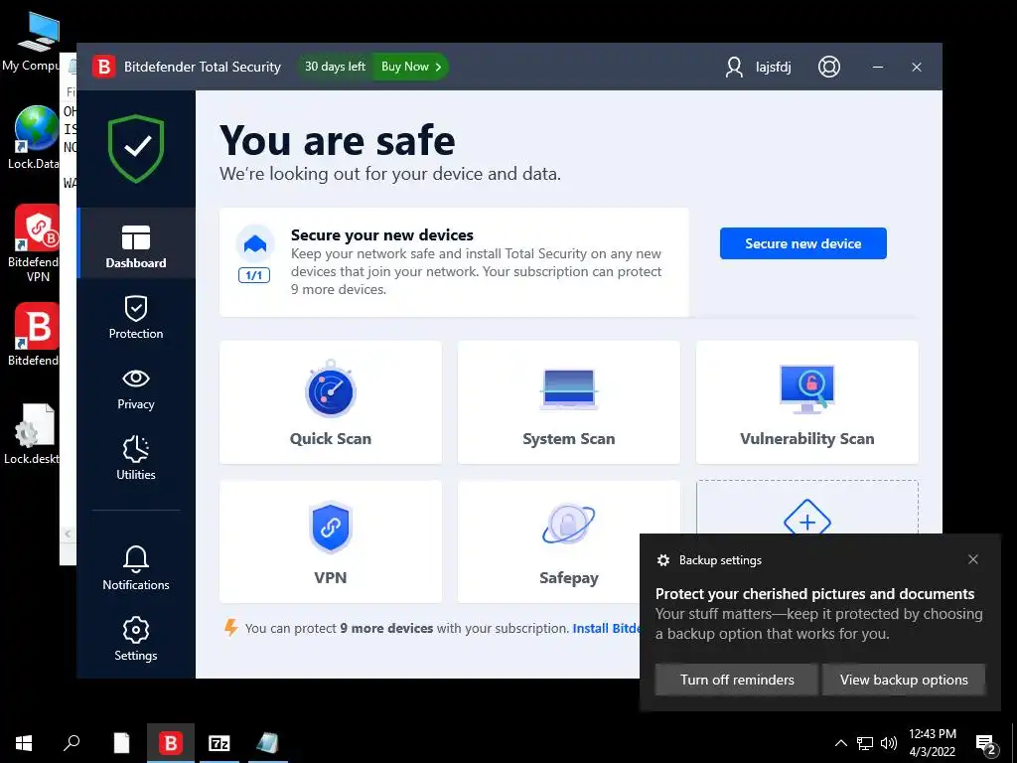Screen dimensions: 1017x763
Task: Open the Dashboard section in sidebar
Action: pyautogui.click(x=135, y=245)
